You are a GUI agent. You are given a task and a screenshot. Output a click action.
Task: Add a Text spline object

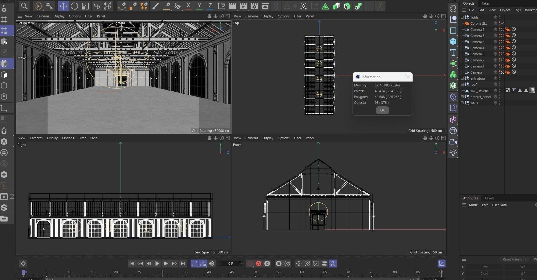tap(453, 53)
